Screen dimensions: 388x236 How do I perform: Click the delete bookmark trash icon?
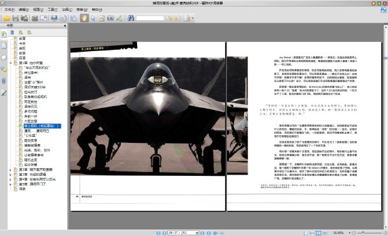[x=12, y=32]
